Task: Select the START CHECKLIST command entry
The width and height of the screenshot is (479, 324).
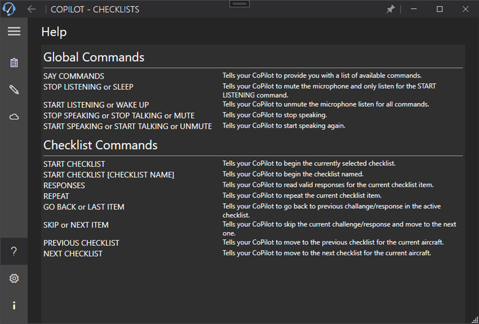Action: [x=74, y=164]
